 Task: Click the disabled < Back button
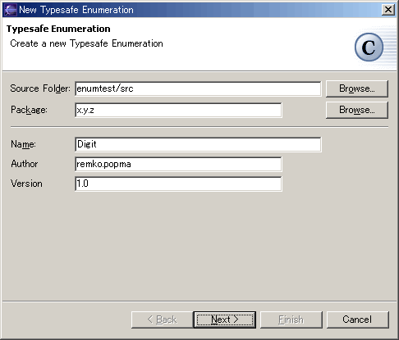[162, 320]
